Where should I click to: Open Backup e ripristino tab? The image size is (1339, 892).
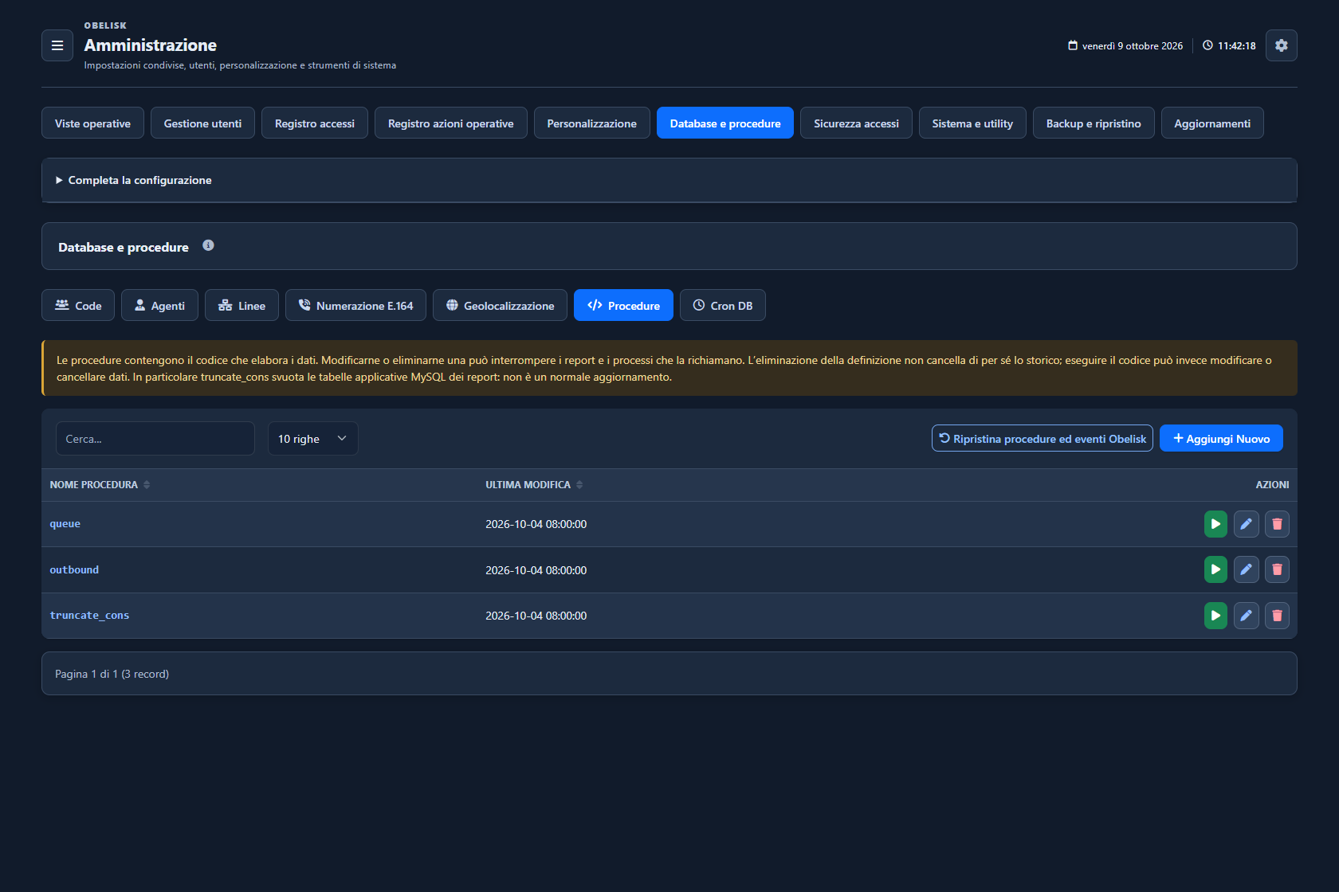point(1094,123)
